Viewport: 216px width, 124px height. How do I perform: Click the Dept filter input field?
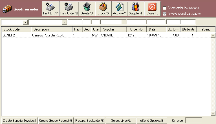(87, 22)
